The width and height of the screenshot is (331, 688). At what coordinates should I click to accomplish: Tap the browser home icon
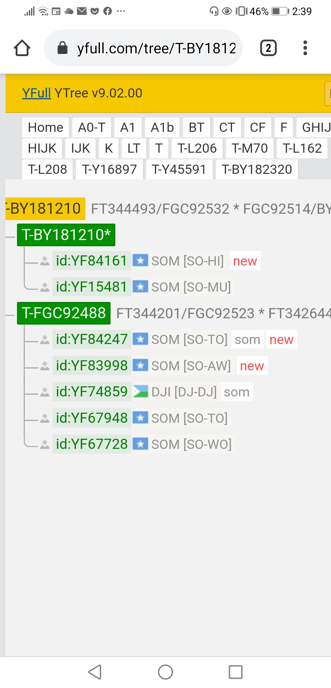pos(22,48)
